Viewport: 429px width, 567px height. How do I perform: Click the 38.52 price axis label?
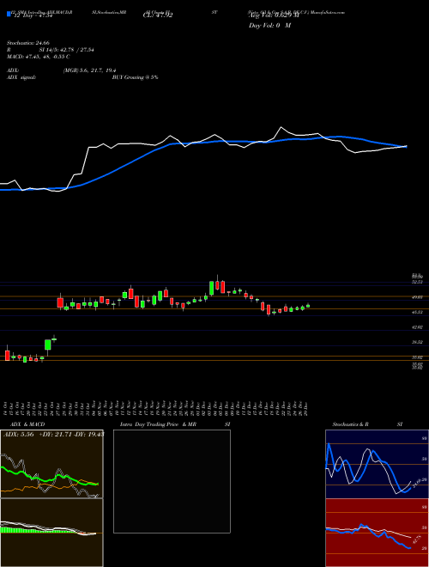tap(417, 342)
